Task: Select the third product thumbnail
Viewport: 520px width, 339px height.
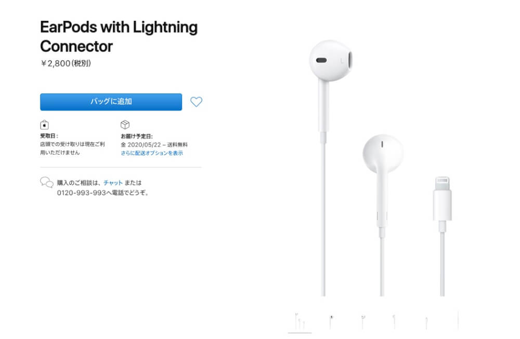Action: (363, 321)
